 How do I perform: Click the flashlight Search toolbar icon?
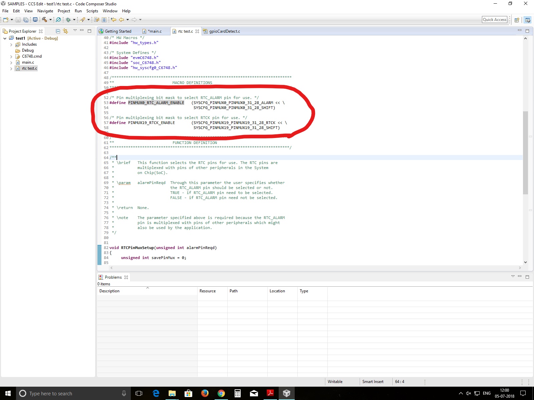82,20
